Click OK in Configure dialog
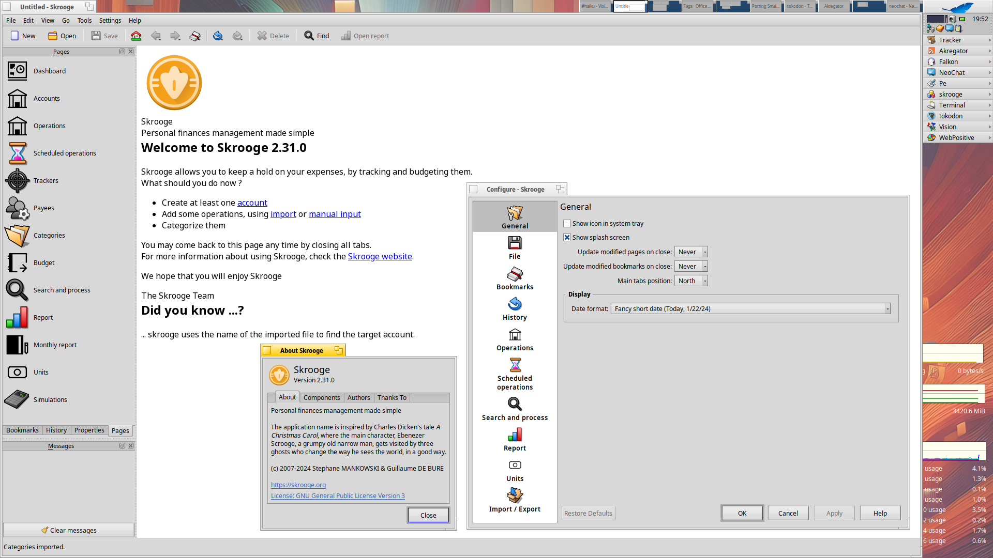The image size is (993, 558). pos(742,513)
